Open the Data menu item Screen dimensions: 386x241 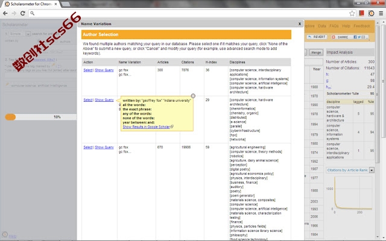(321, 26)
